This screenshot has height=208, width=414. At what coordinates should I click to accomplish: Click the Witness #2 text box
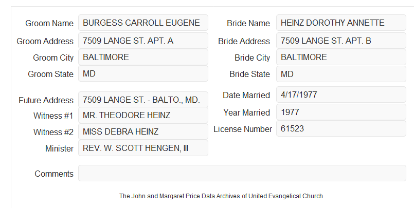pyautogui.click(x=143, y=131)
